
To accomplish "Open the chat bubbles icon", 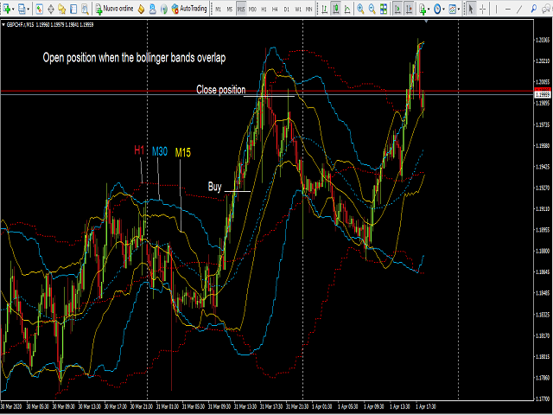I will pos(545,9).
